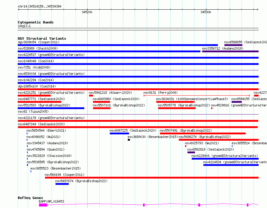267x208 pixels.
Task: Select nsv4221178 gnomAD variant label
Action: coord(51,118)
